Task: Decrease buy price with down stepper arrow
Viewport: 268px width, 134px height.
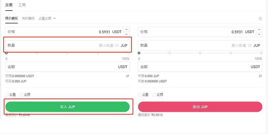Action: tap(127, 34)
